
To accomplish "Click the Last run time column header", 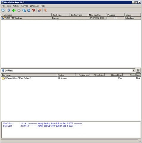I will [79, 15].
